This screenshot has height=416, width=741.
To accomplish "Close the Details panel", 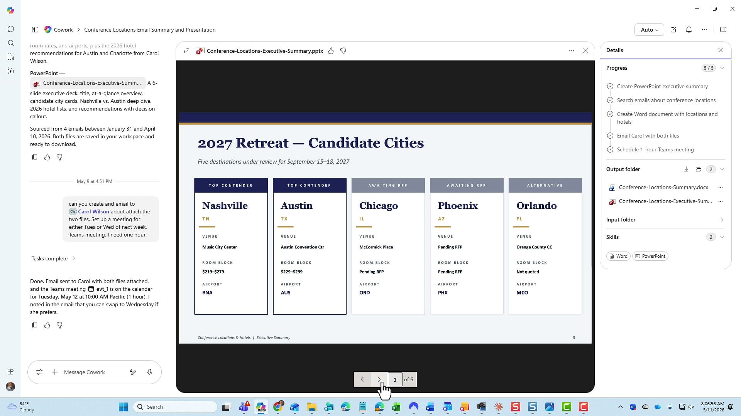I will (x=721, y=50).
